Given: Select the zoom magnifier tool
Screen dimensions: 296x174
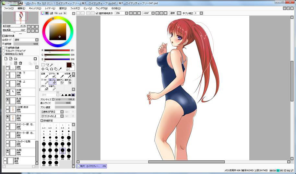Looking at the screenshot, I should (47, 69).
